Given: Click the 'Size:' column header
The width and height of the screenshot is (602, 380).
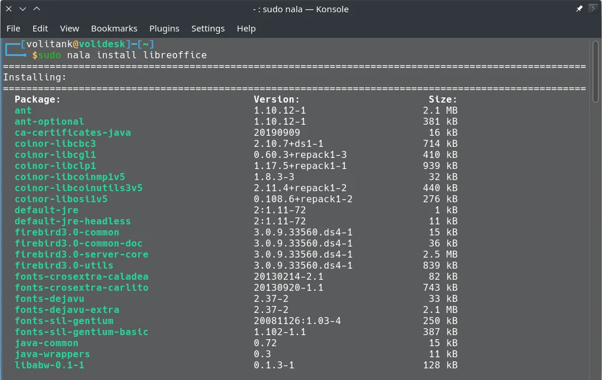Looking at the screenshot, I should click(443, 100).
